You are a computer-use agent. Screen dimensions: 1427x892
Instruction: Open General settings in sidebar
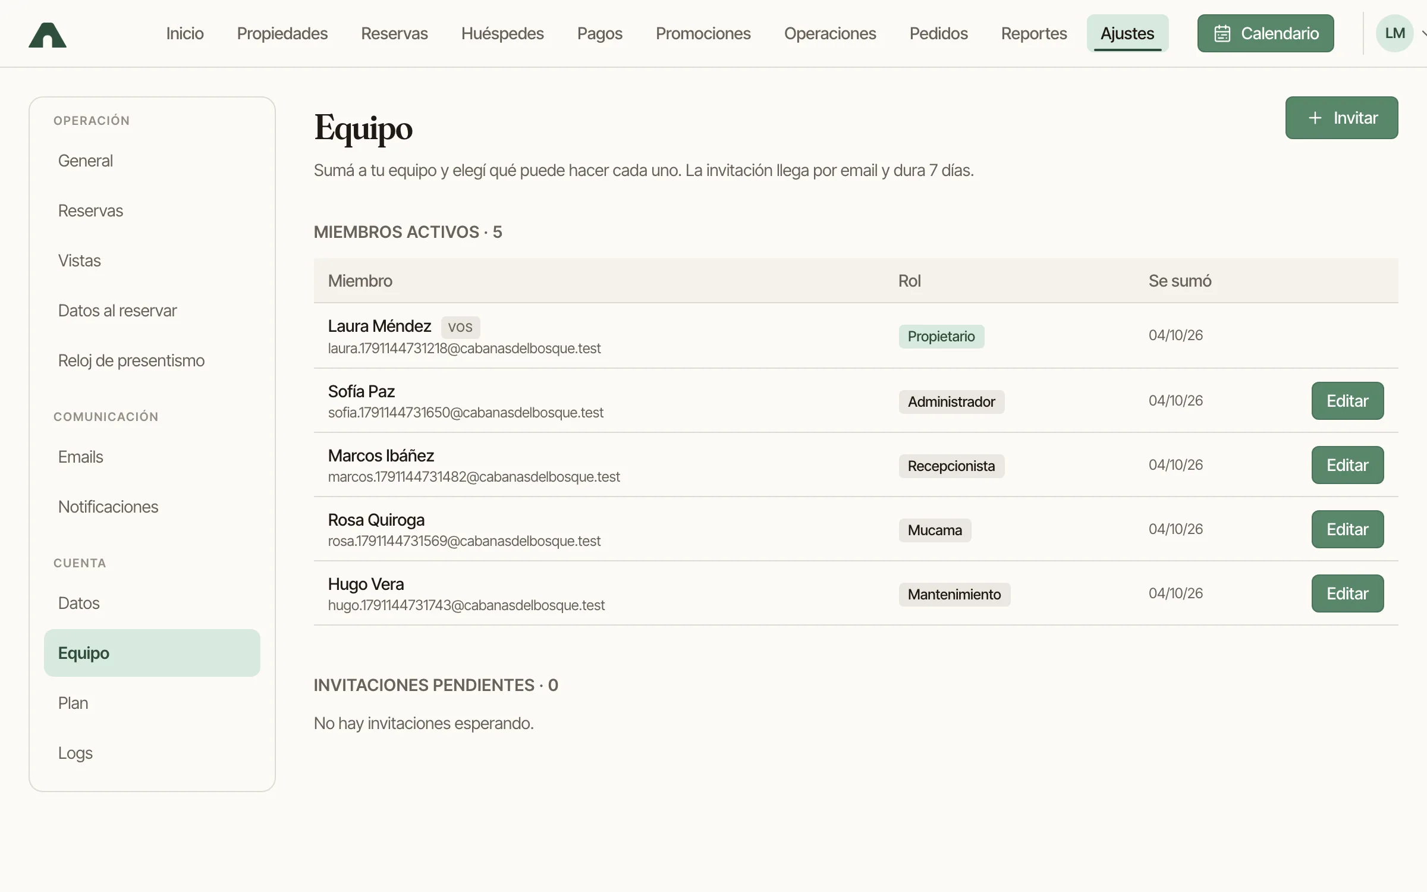pos(152,161)
